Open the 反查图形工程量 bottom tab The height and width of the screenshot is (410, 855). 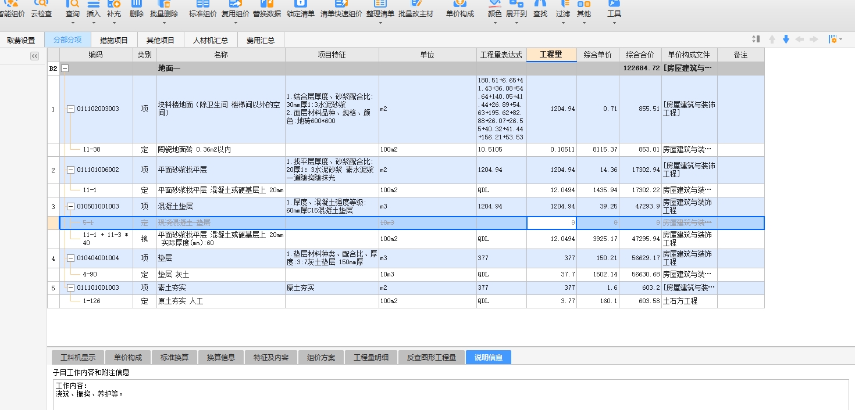click(x=431, y=357)
